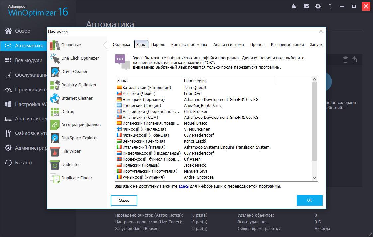
Task: Select Каталанский (Каталония) language row
Action: (213, 88)
